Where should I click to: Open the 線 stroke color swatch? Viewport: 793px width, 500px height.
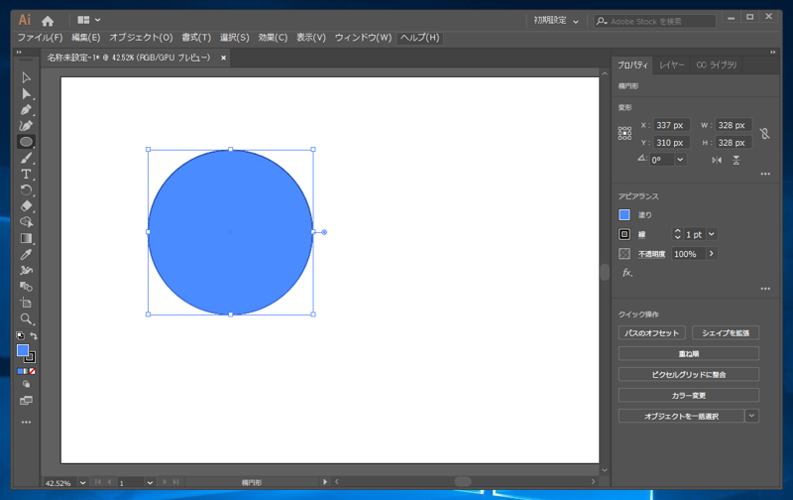coord(624,234)
